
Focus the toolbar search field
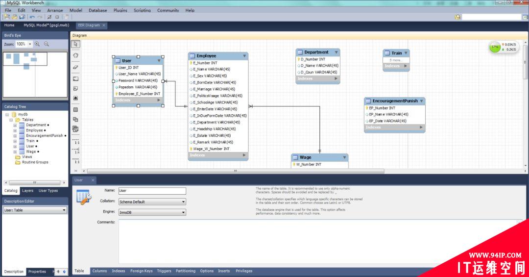tap(492, 17)
